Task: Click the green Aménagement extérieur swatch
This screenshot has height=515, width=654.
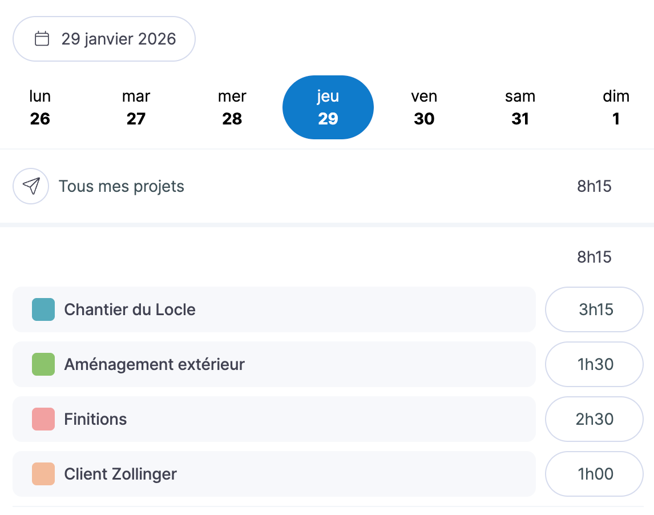Action: (43, 364)
